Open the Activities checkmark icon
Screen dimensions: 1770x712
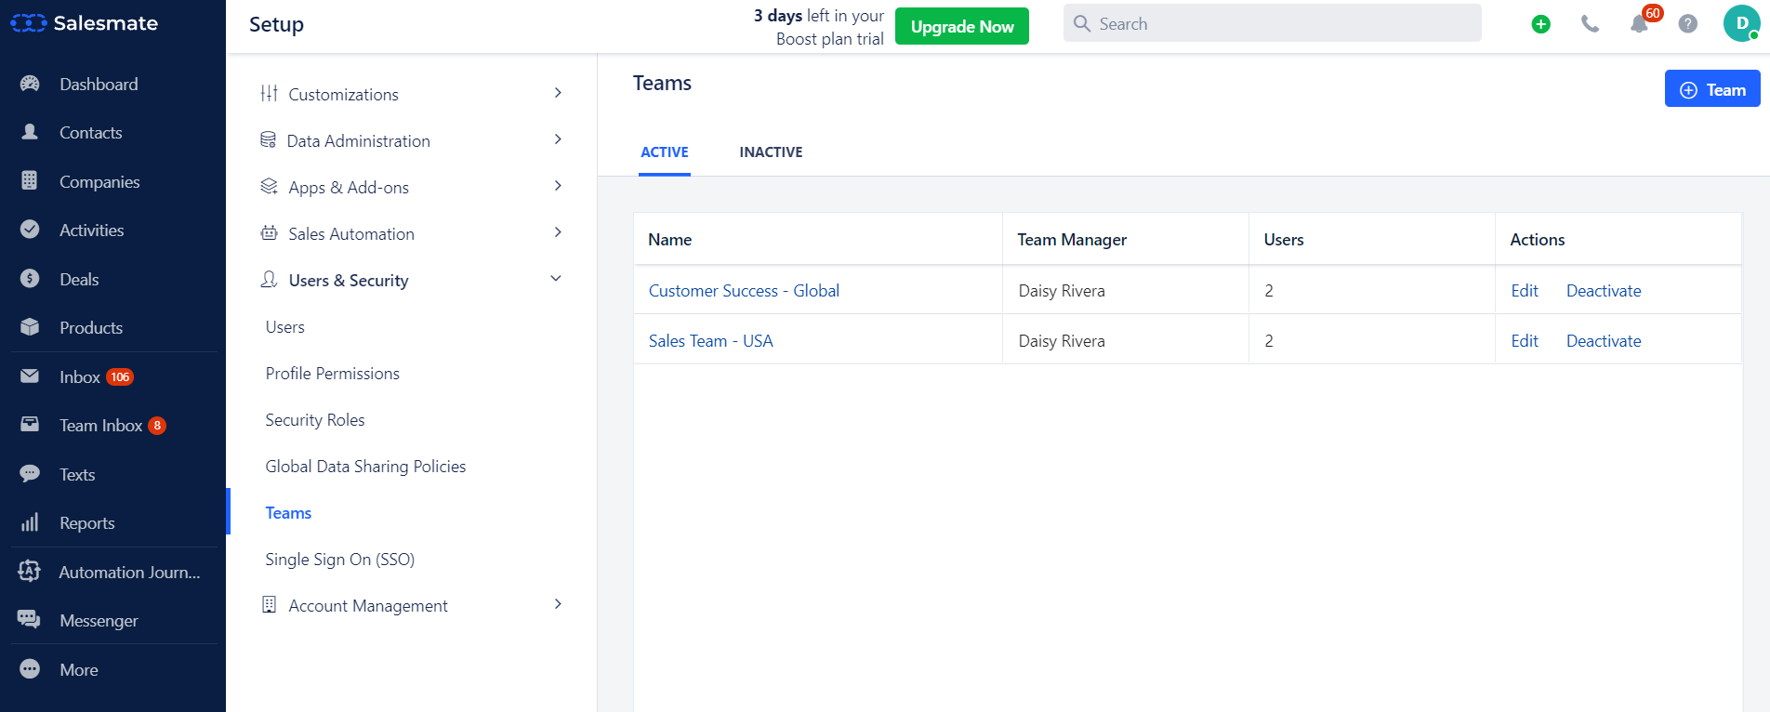(30, 230)
